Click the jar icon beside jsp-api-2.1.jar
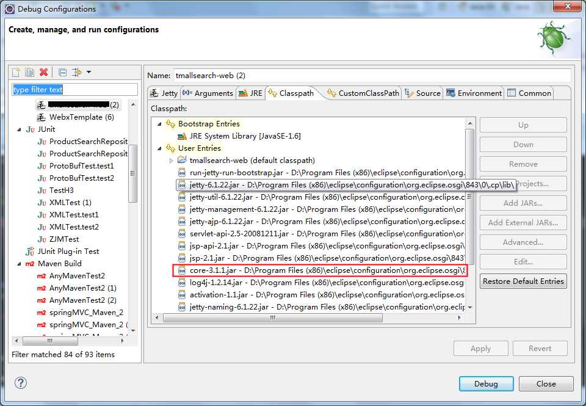586x406 pixels. (182, 246)
